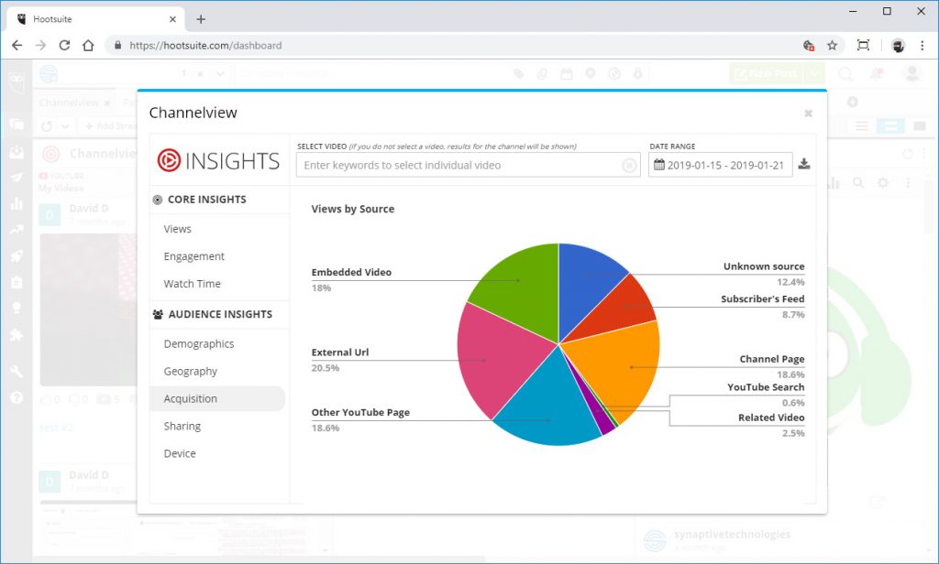The width and height of the screenshot is (939, 564).
Task: Select Geography under Audience Insights
Action: pyautogui.click(x=191, y=372)
